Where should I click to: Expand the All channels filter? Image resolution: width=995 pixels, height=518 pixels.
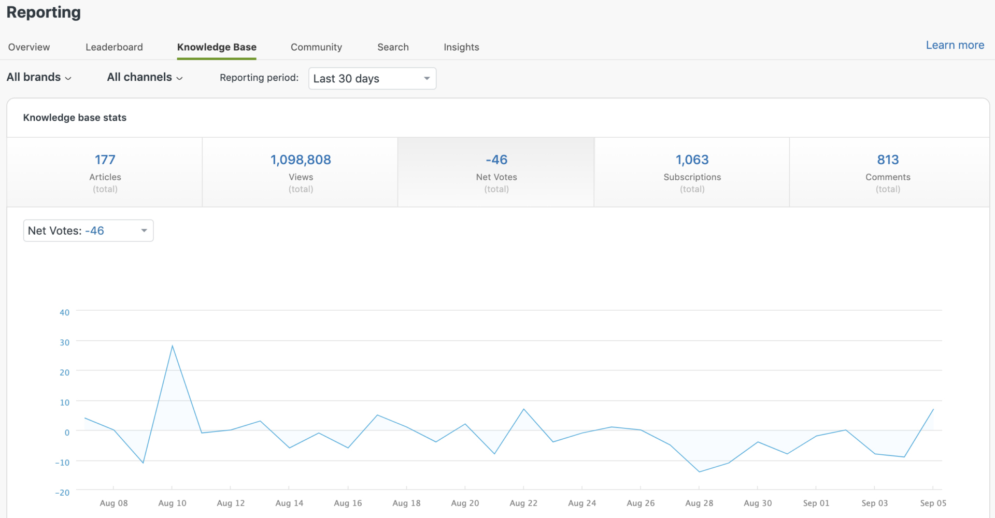click(145, 77)
